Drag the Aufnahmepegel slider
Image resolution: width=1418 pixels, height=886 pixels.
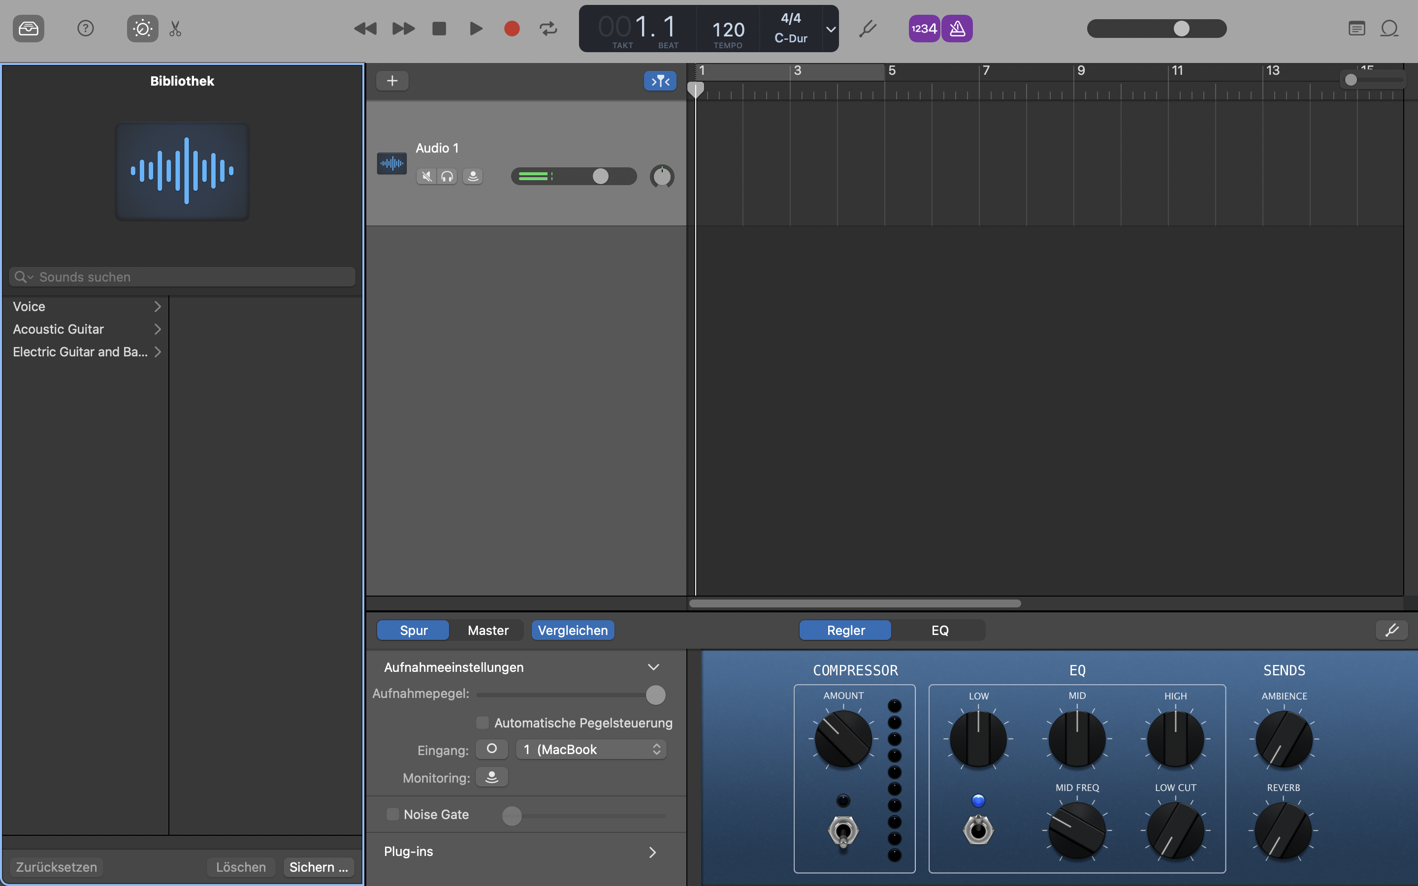coord(656,694)
